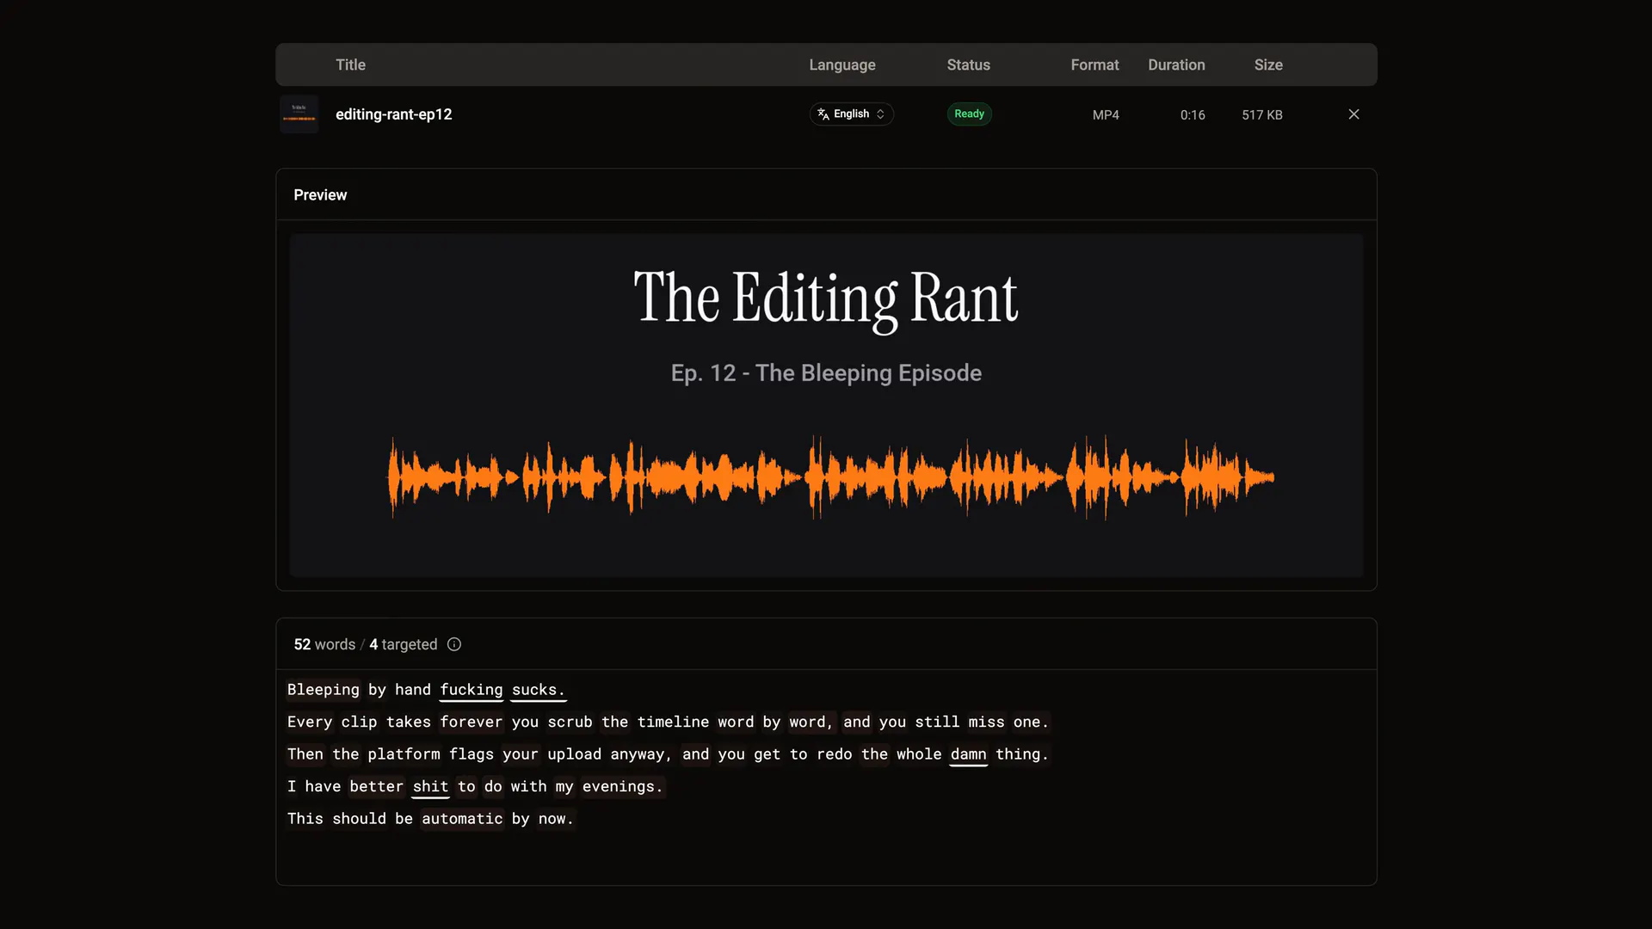Select the word automatic in transcript
Viewport: 1652px width, 929px height.
(x=462, y=819)
